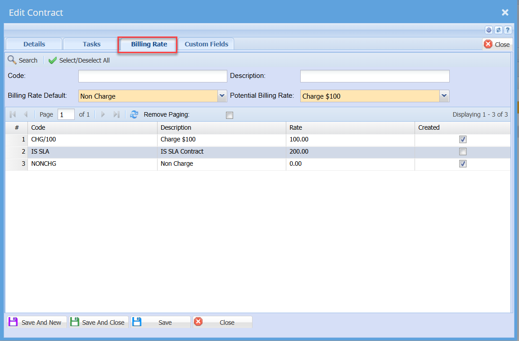Click the Search magnifier icon

12,60
